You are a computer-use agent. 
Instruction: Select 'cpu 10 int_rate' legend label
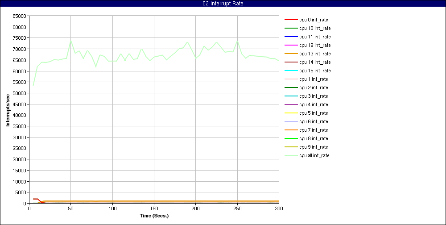(315, 29)
